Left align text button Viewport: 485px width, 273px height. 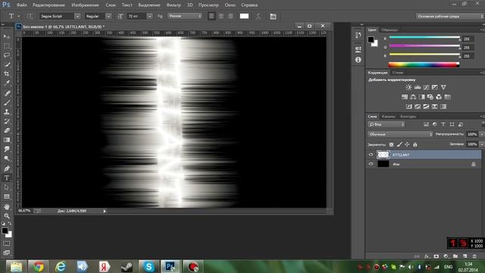[x=211, y=16]
